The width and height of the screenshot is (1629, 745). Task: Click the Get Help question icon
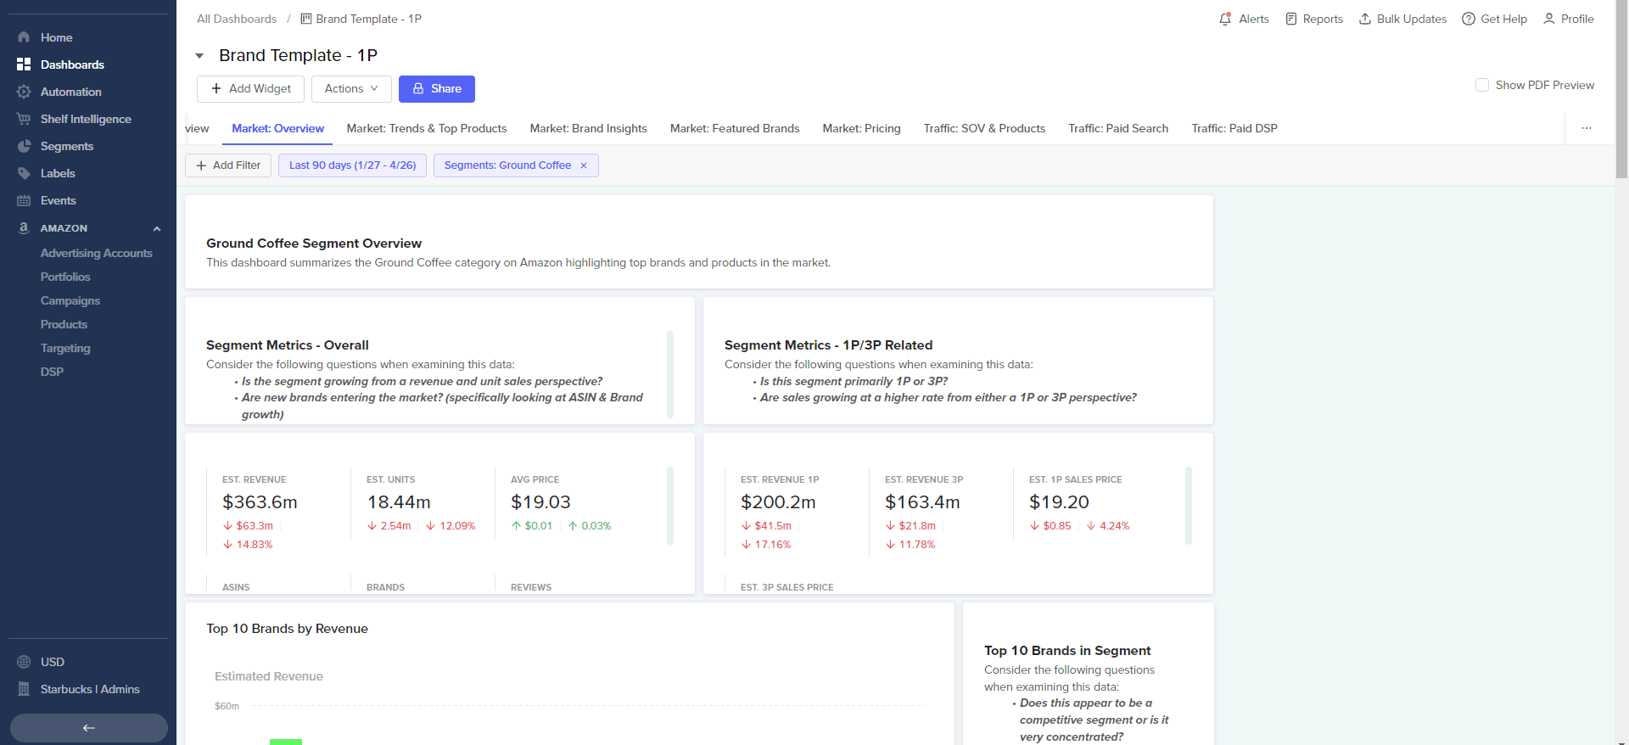(x=1469, y=19)
